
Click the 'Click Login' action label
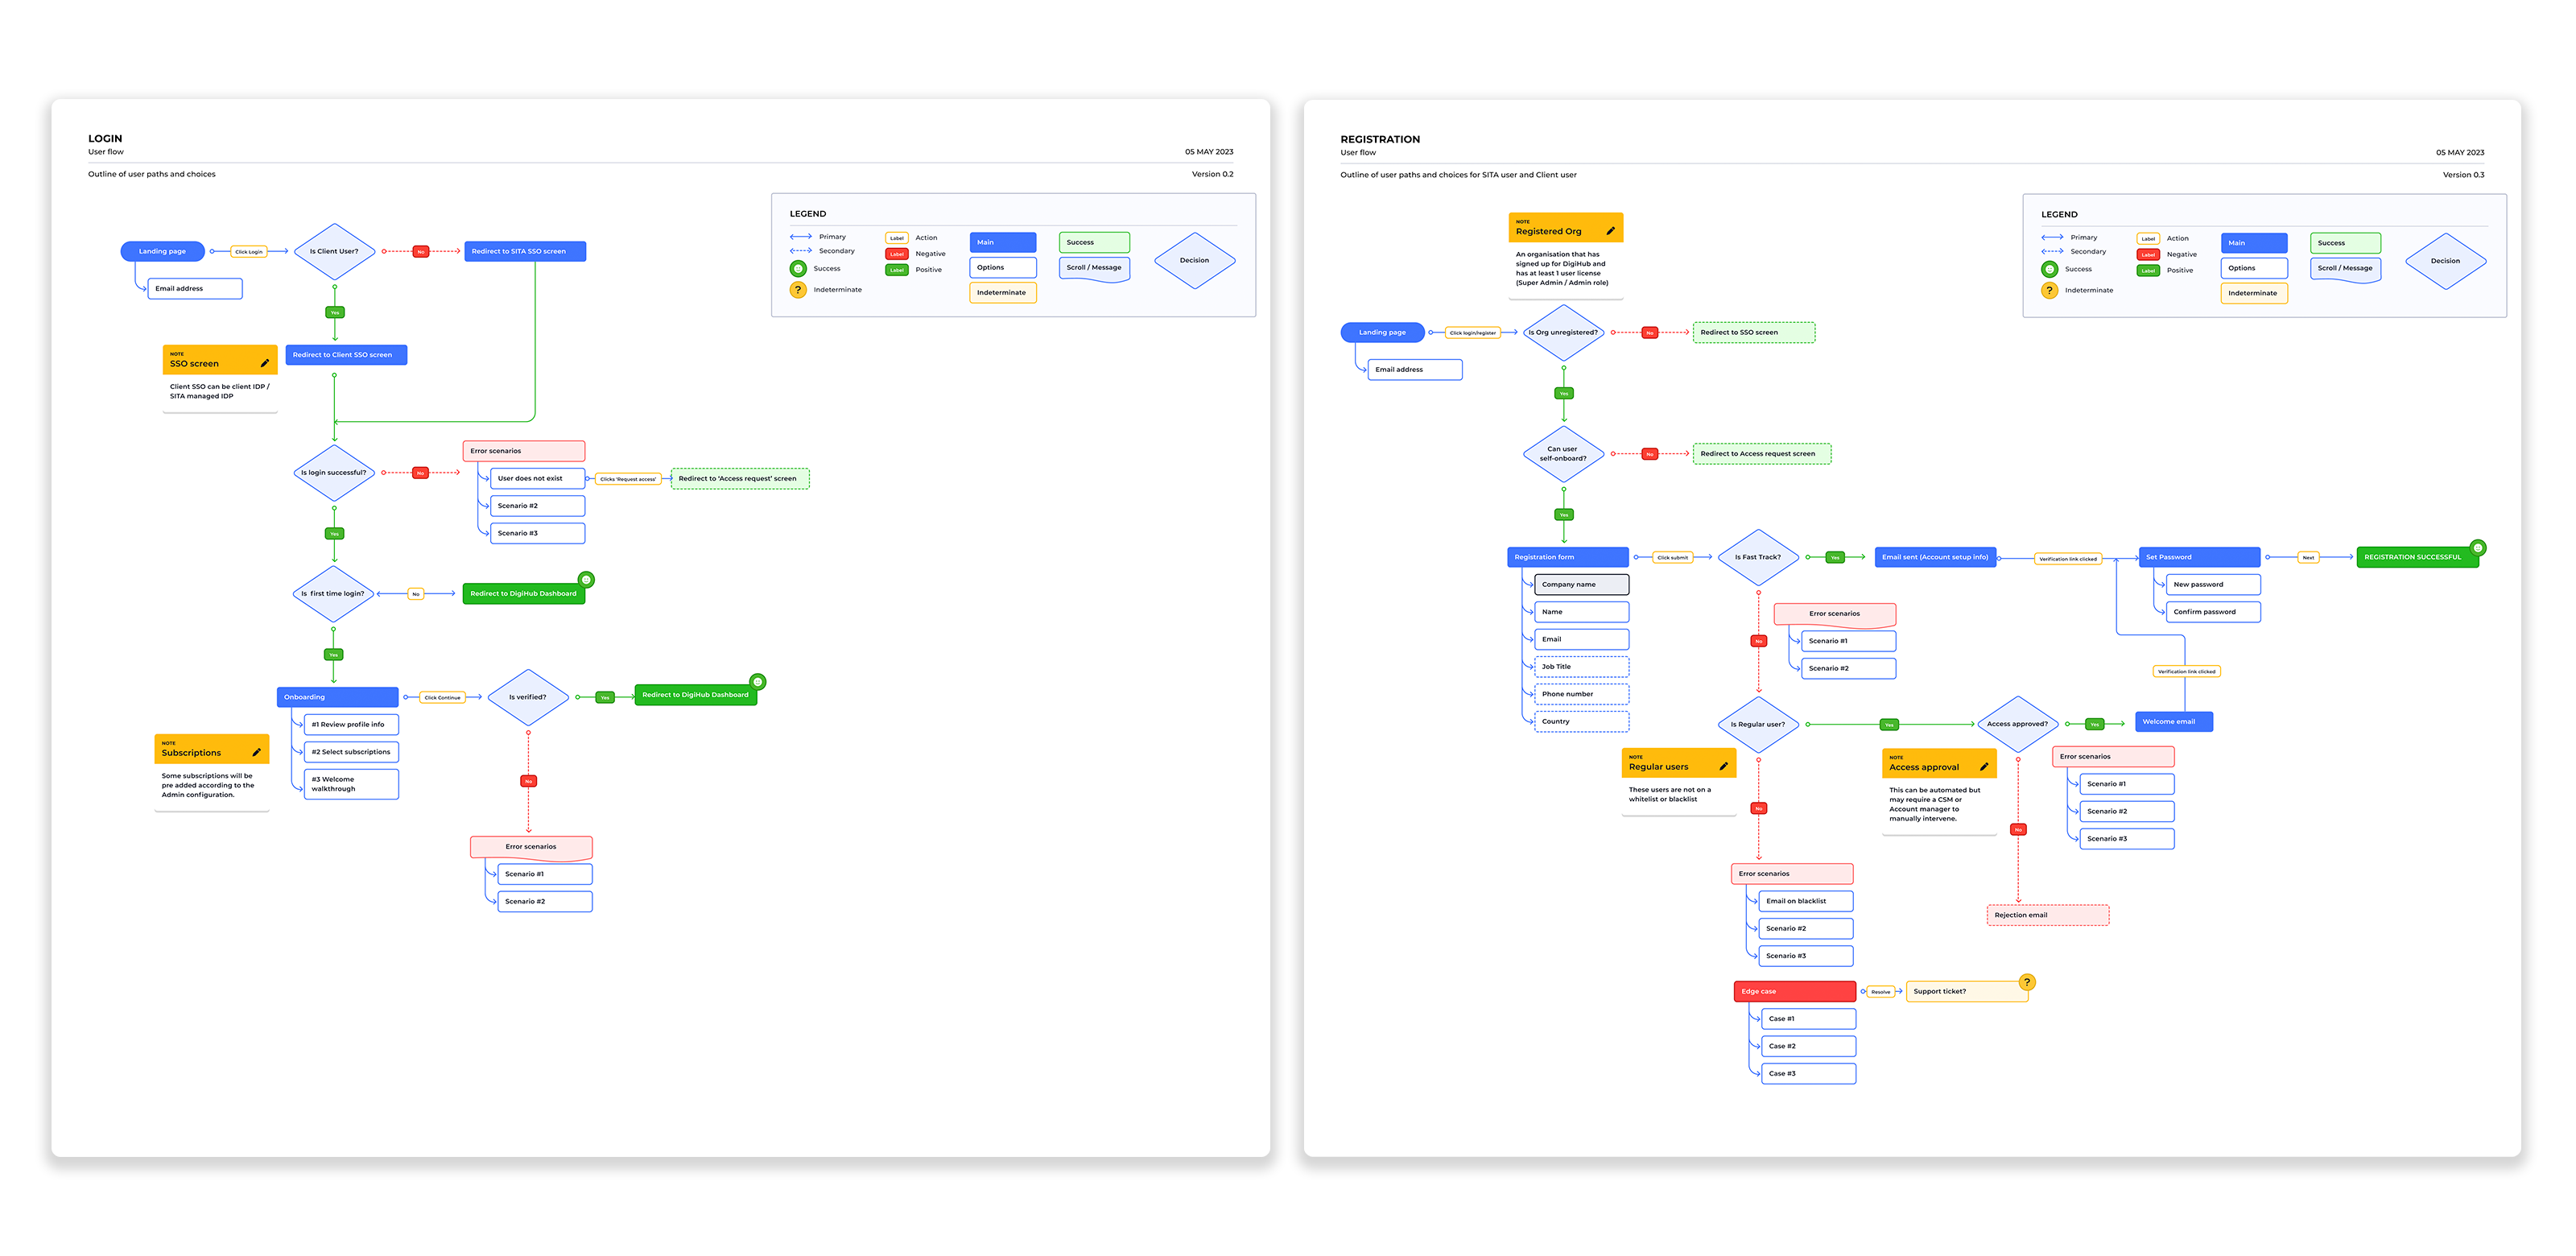tap(249, 252)
